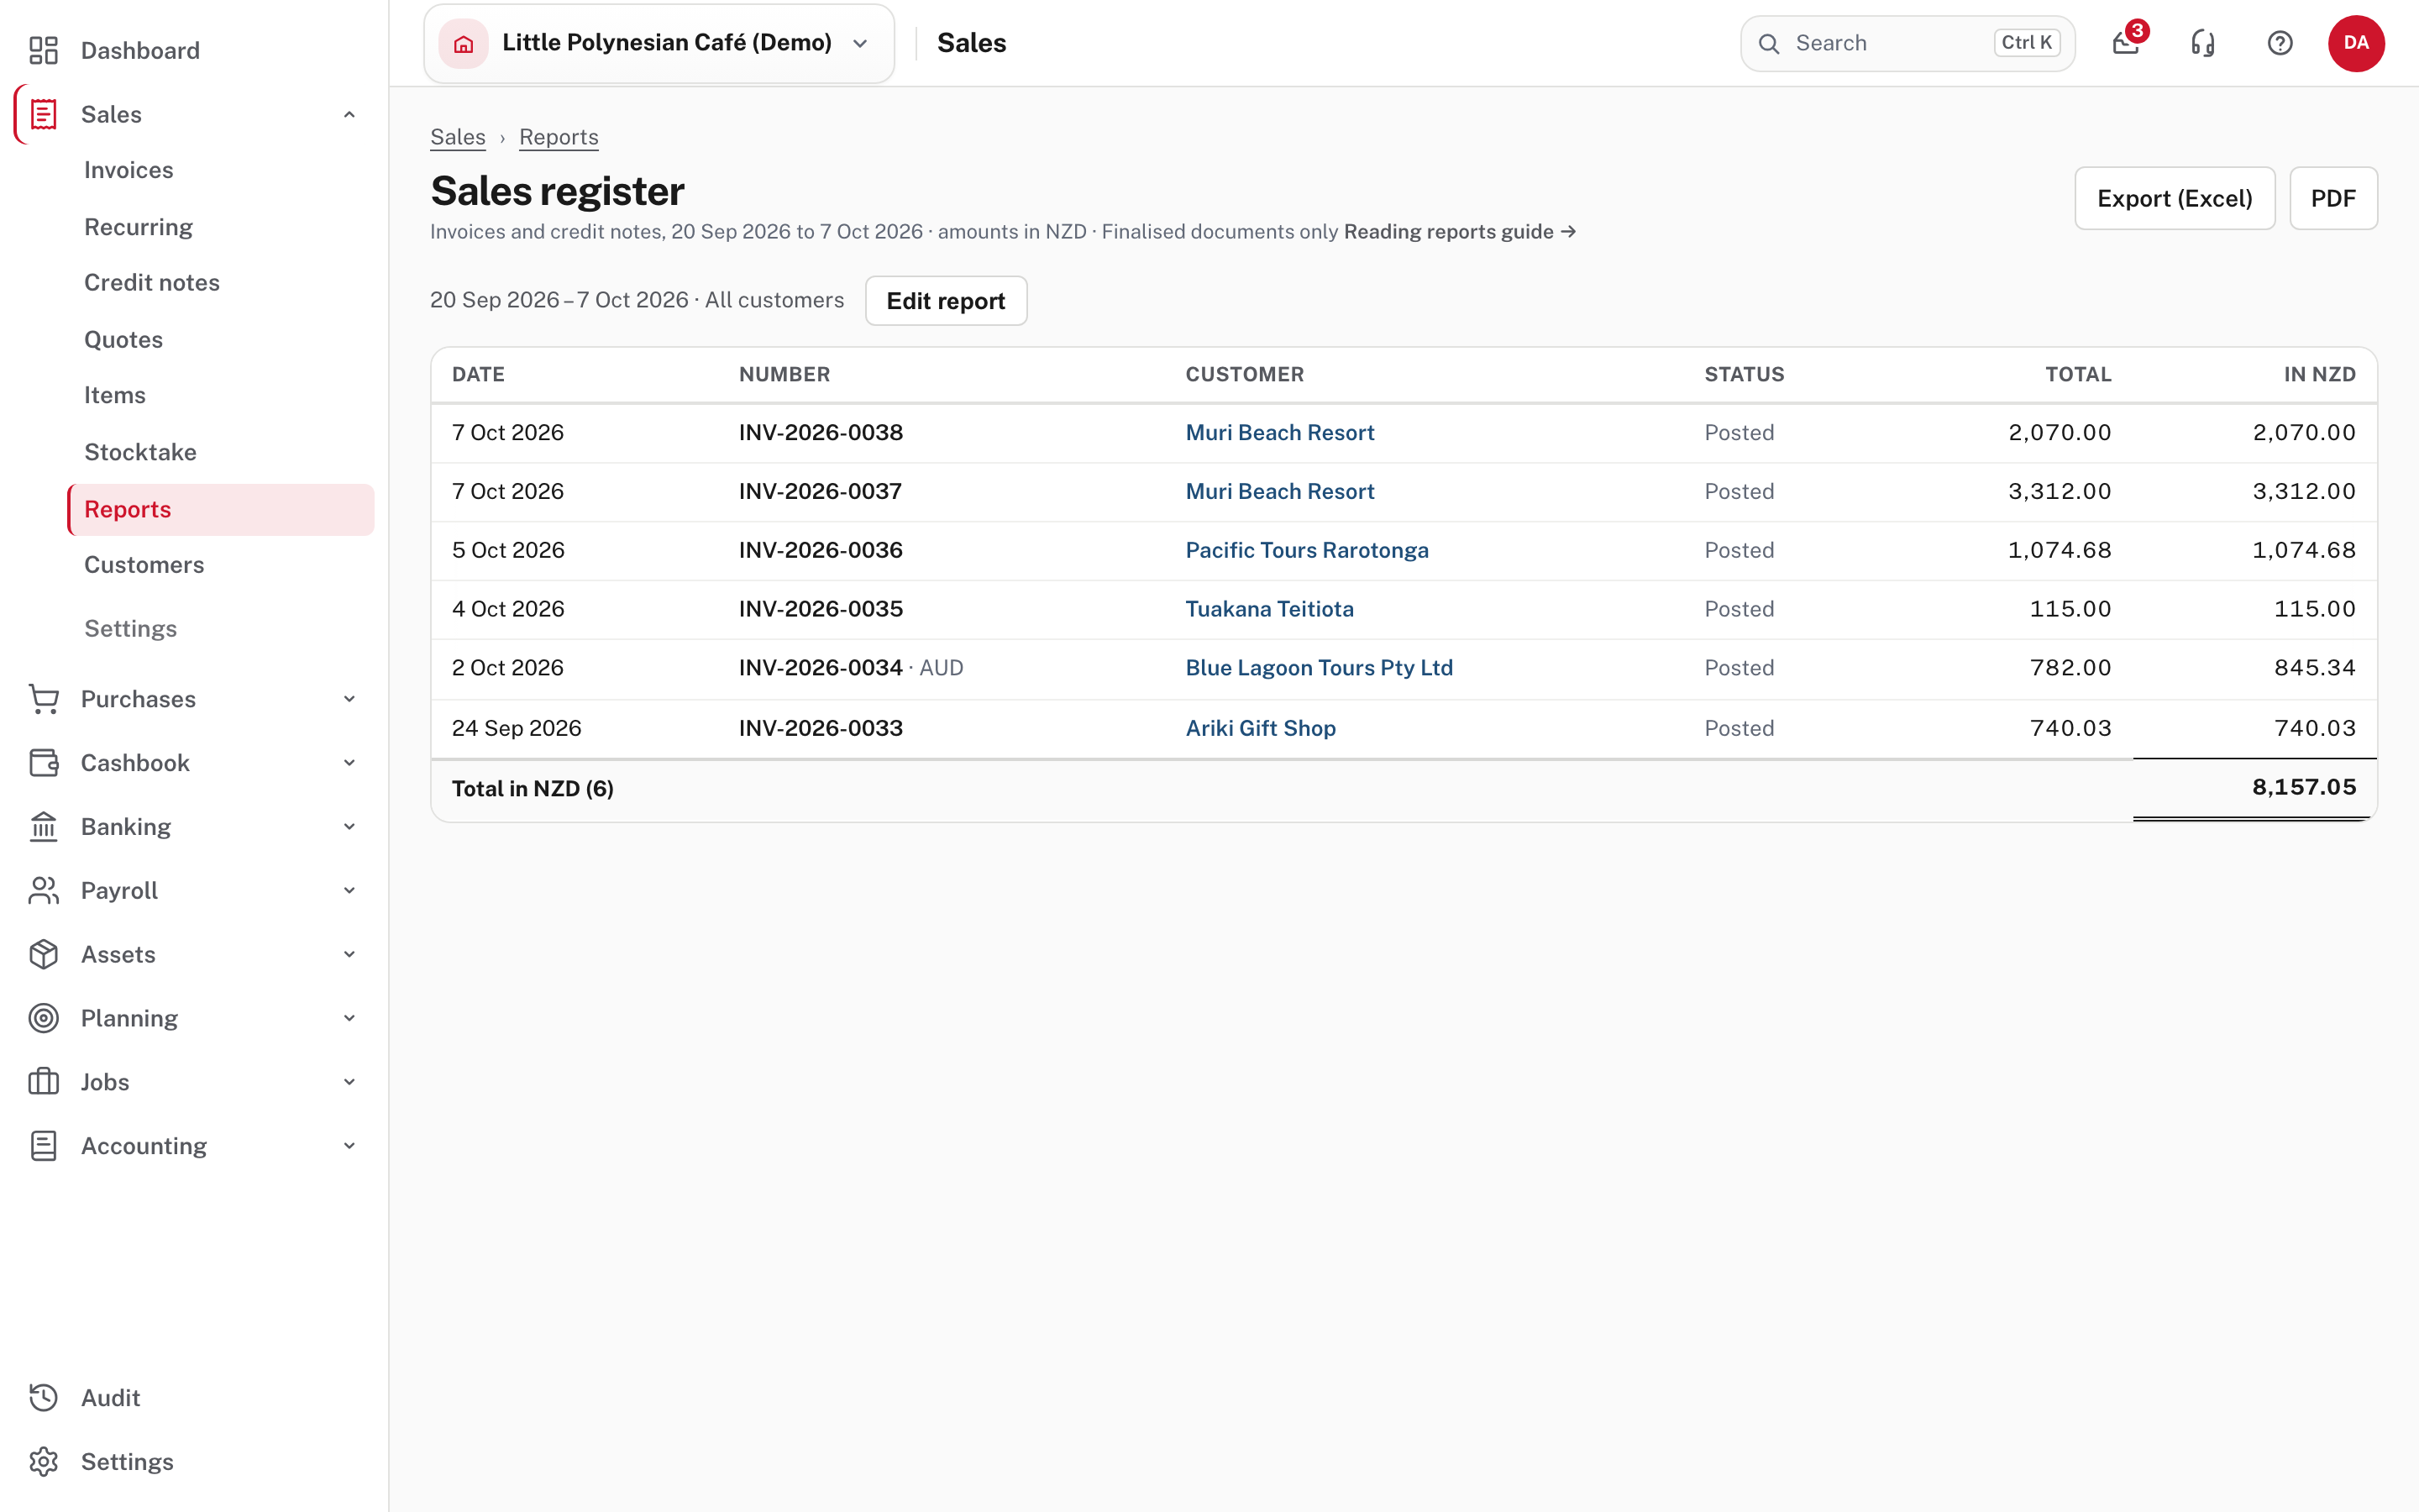Expand the Cashbook section chevron

349,763
